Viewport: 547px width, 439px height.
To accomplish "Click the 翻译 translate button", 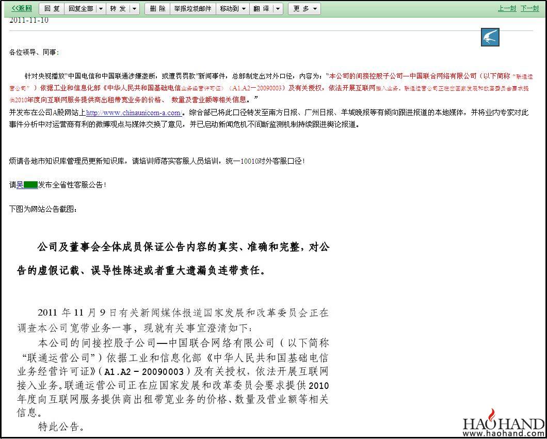I will tap(261, 9).
